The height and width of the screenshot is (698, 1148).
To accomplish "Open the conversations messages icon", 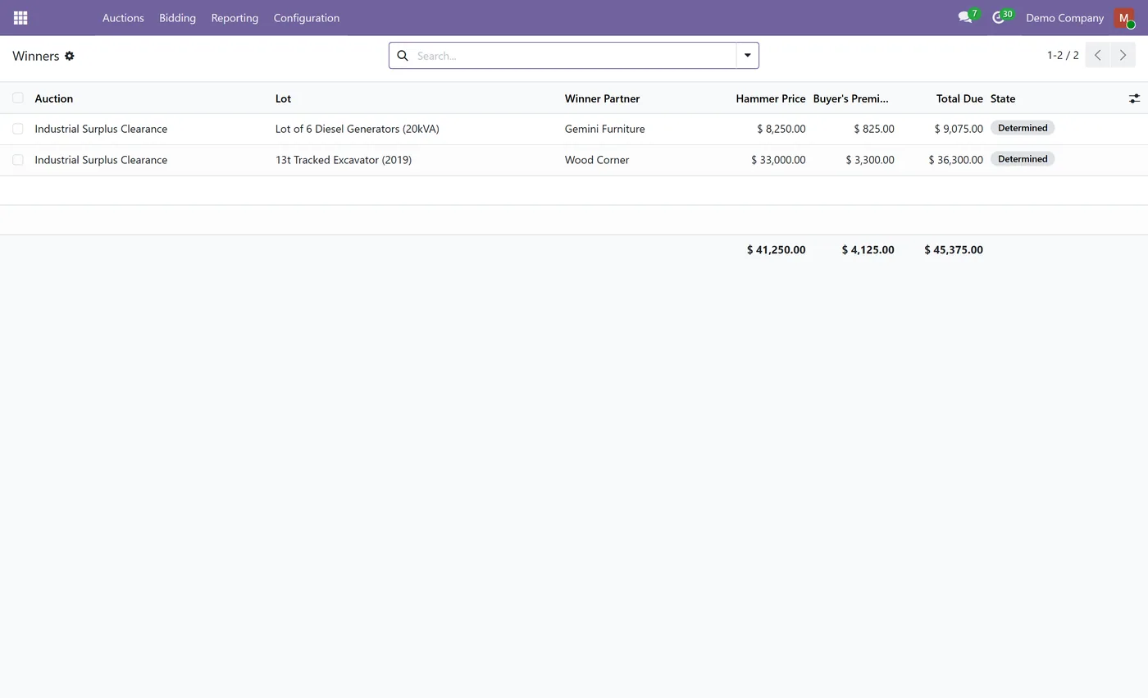I will 965,17.
